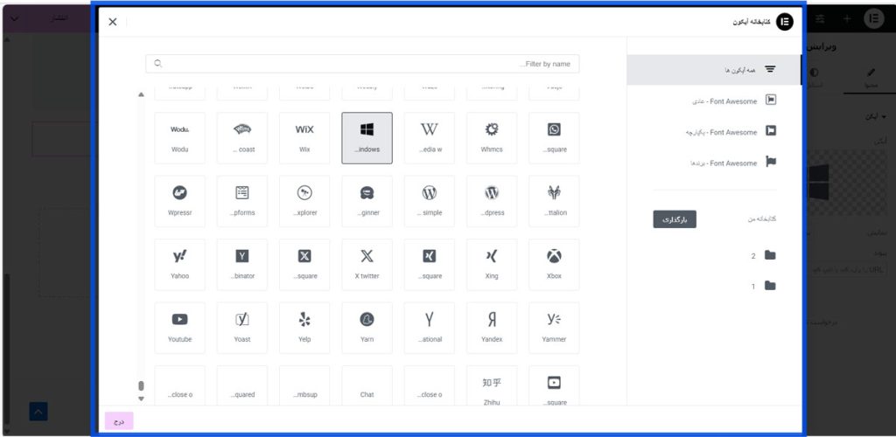Select the Windows icon tile

[x=367, y=137]
